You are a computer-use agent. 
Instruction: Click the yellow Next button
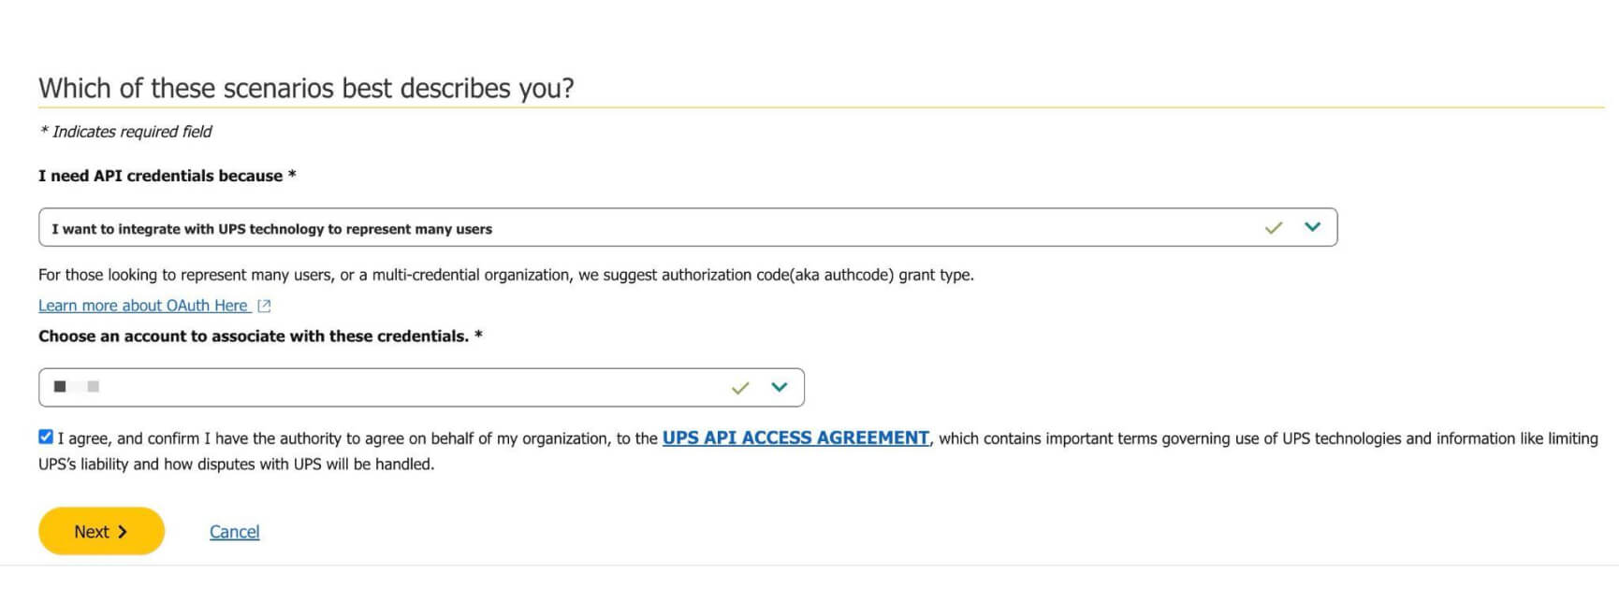pos(101,531)
